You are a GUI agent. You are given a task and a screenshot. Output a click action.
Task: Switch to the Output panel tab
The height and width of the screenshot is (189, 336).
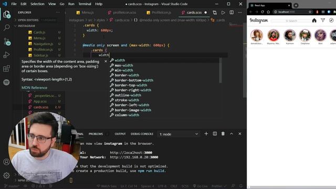point(120,134)
